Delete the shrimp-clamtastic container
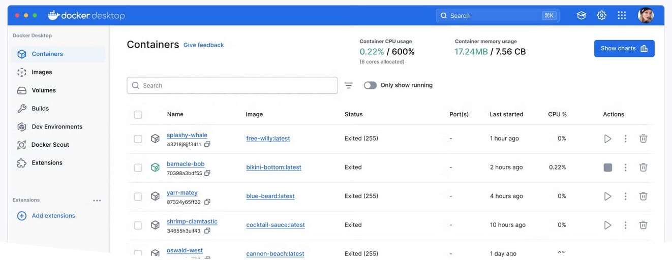The width and height of the screenshot is (672, 263). point(643,225)
